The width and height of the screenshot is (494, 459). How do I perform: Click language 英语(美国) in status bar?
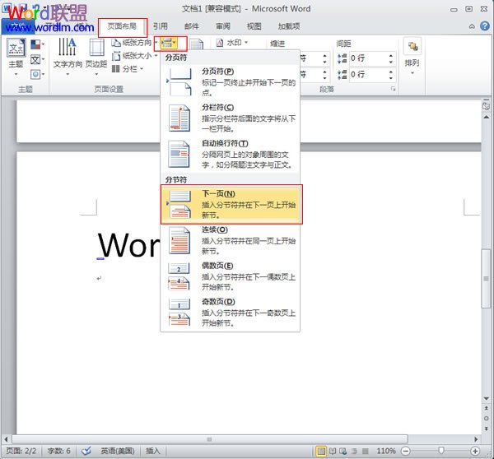[118, 451]
